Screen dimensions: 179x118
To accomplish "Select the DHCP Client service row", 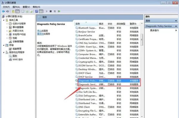I will click(107, 73).
